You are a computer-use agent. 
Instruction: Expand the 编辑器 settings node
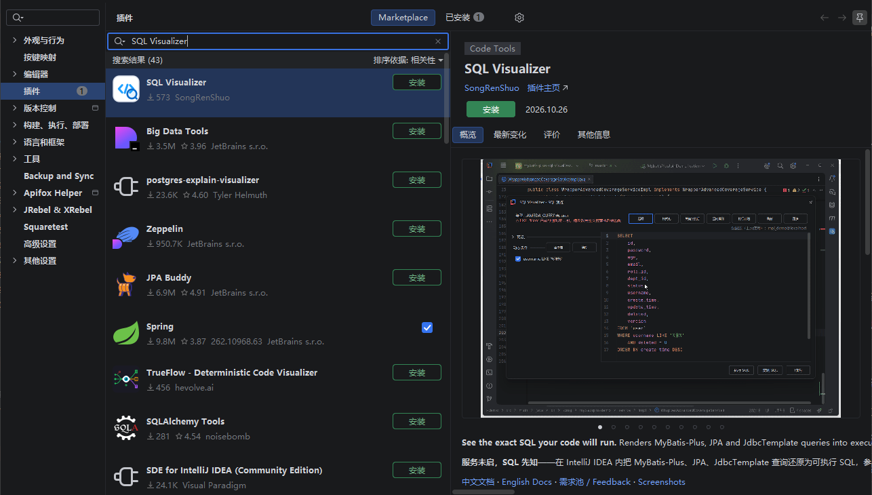pos(14,75)
